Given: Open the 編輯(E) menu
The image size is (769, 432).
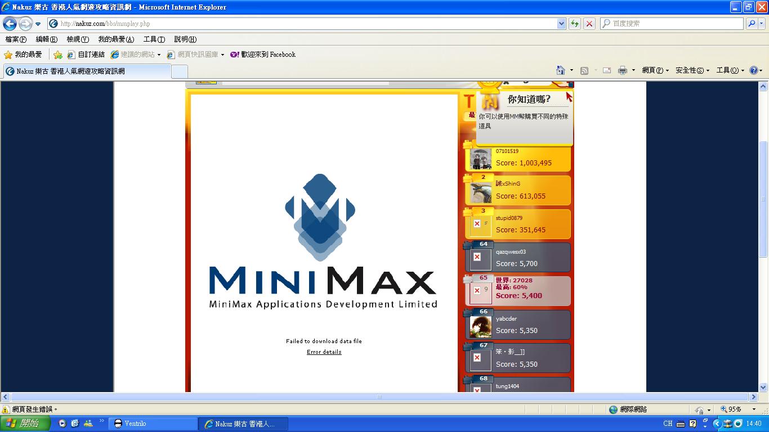Looking at the screenshot, I should pos(47,39).
